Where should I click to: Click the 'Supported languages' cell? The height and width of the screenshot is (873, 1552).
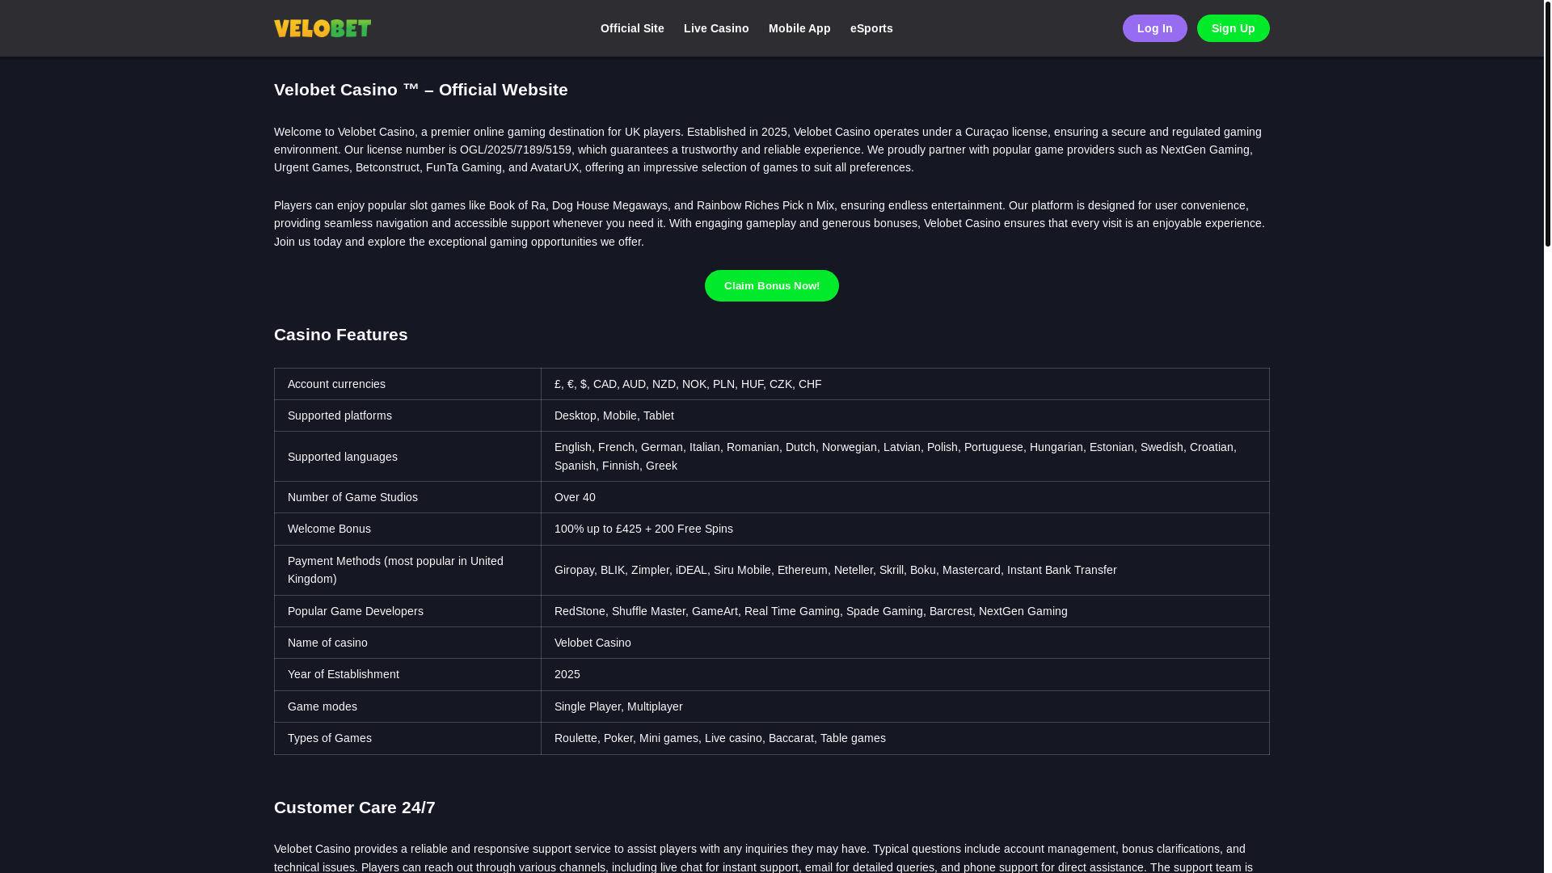pyautogui.click(x=407, y=457)
